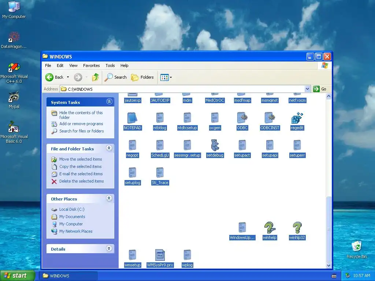This screenshot has height=281, width=375.
Task: Click the Sti_Trace file icon
Action: 160,173
